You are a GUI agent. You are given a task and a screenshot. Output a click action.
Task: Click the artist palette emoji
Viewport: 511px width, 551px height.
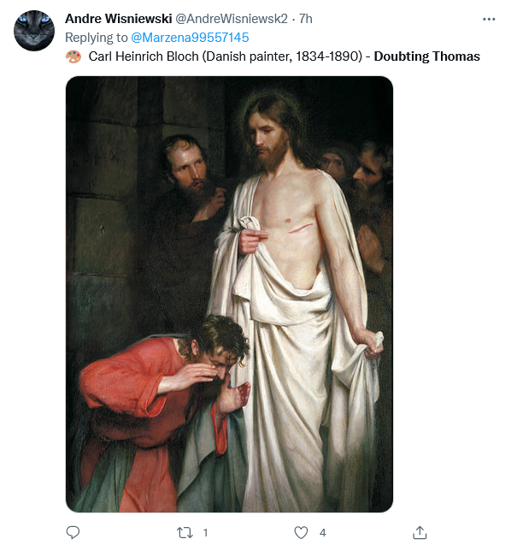pyautogui.click(x=73, y=56)
